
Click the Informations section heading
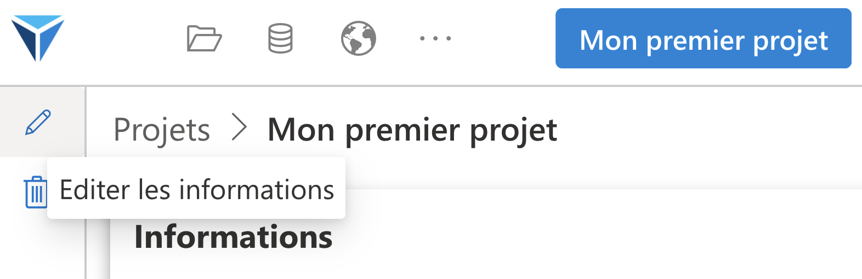point(234,237)
